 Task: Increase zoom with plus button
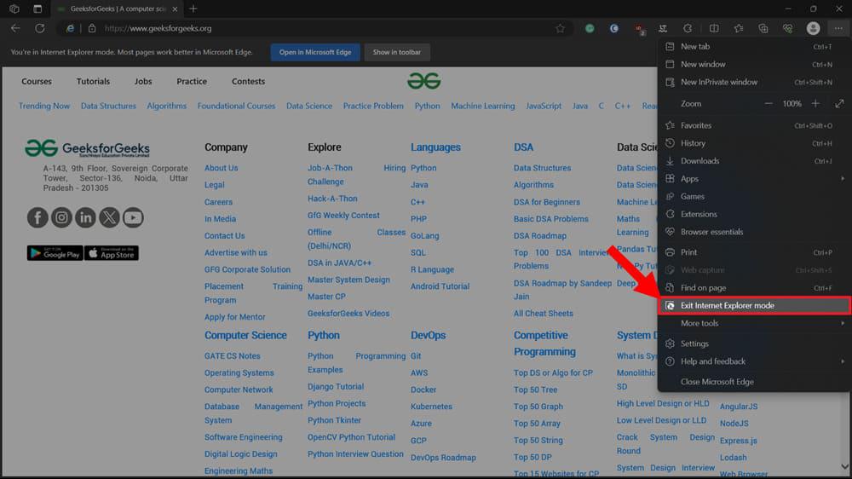click(x=815, y=103)
